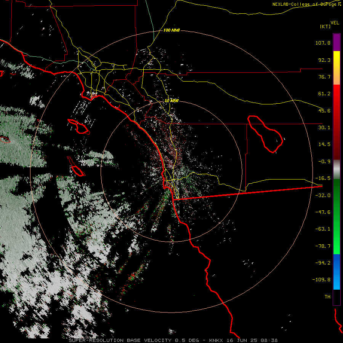Click the [KT] units label

325,26
